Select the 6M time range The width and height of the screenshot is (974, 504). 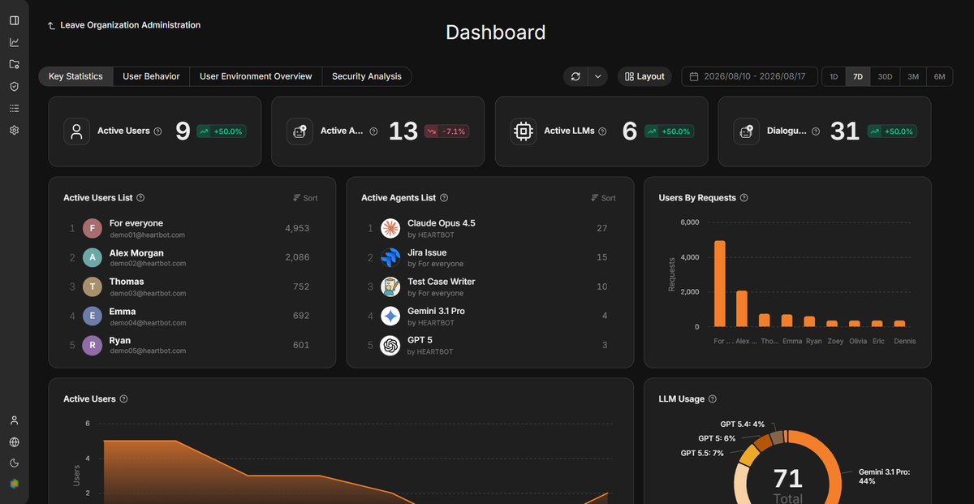click(x=940, y=76)
